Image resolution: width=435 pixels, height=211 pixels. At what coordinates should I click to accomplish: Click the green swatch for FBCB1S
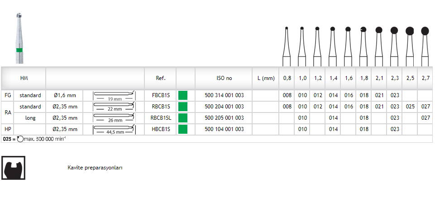pos(183,95)
